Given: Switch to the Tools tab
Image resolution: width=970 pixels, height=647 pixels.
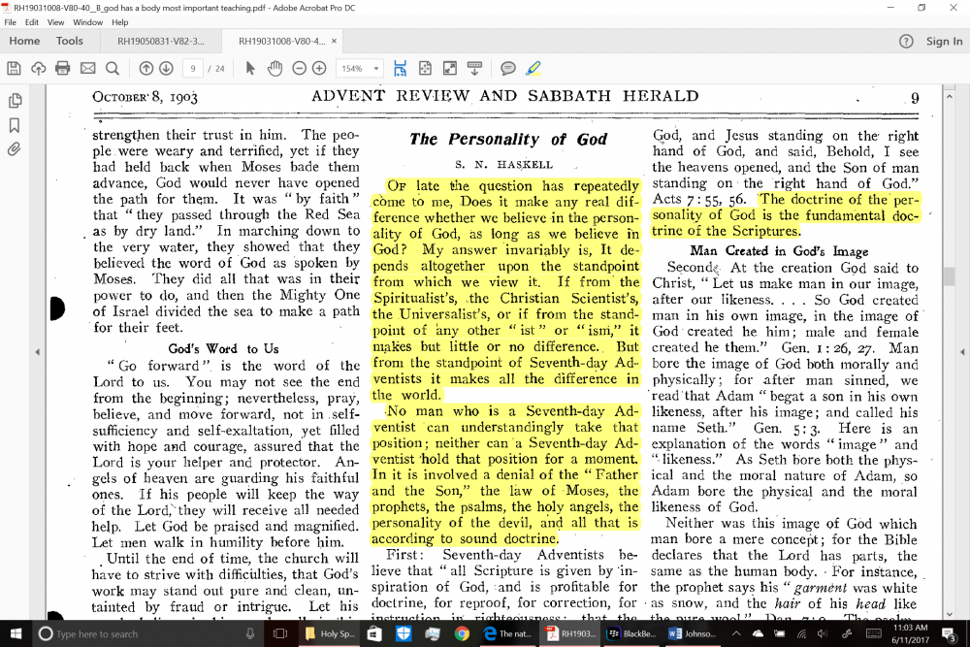Looking at the screenshot, I should [69, 41].
